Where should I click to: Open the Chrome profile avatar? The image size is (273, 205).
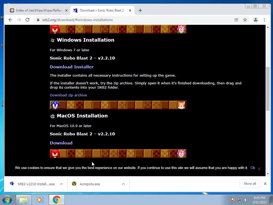point(256,20)
